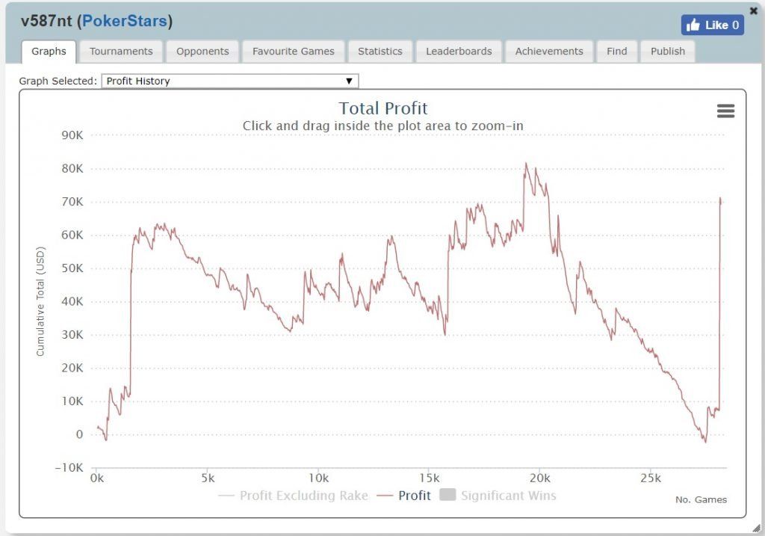Click the 0 y-axis label
765x536 pixels.
click(79, 434)
